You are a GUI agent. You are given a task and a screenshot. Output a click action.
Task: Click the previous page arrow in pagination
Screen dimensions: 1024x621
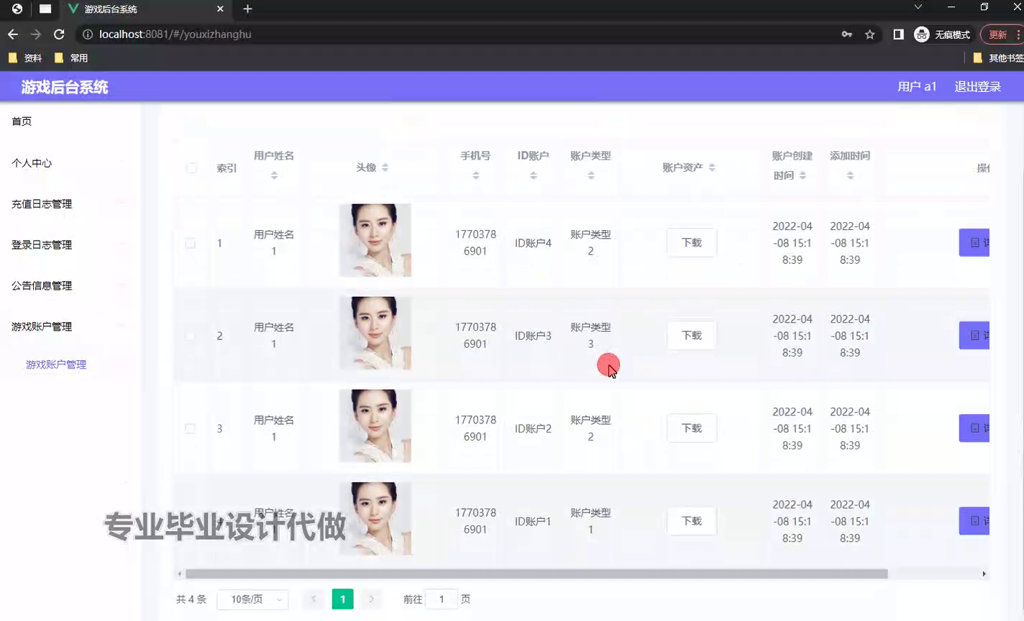314,599
